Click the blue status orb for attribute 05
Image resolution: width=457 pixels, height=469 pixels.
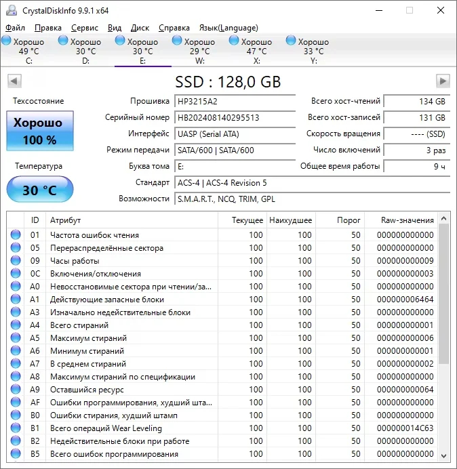[x=16, y=247]
